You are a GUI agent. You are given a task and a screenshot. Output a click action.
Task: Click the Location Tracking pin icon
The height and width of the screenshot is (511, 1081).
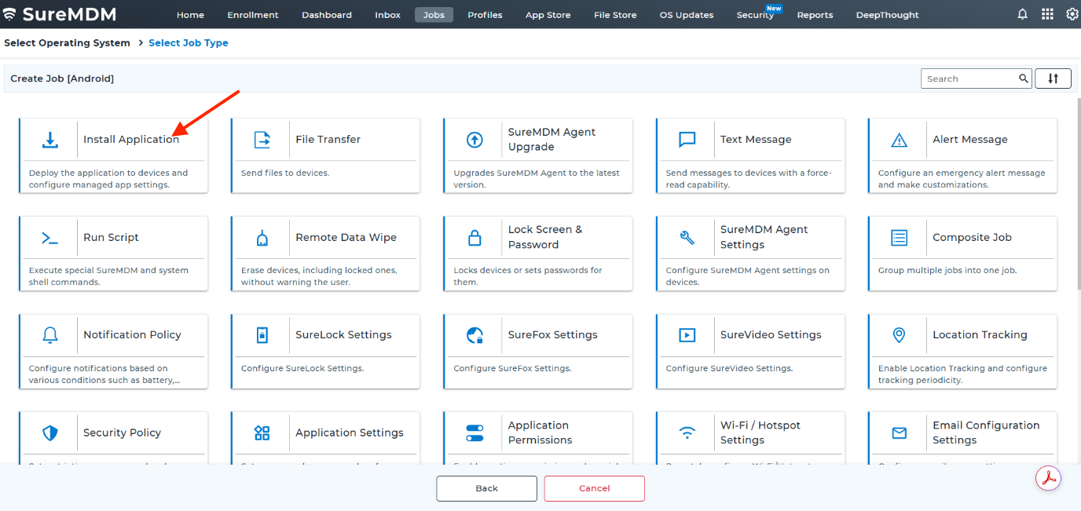click(x=899, y=335)
